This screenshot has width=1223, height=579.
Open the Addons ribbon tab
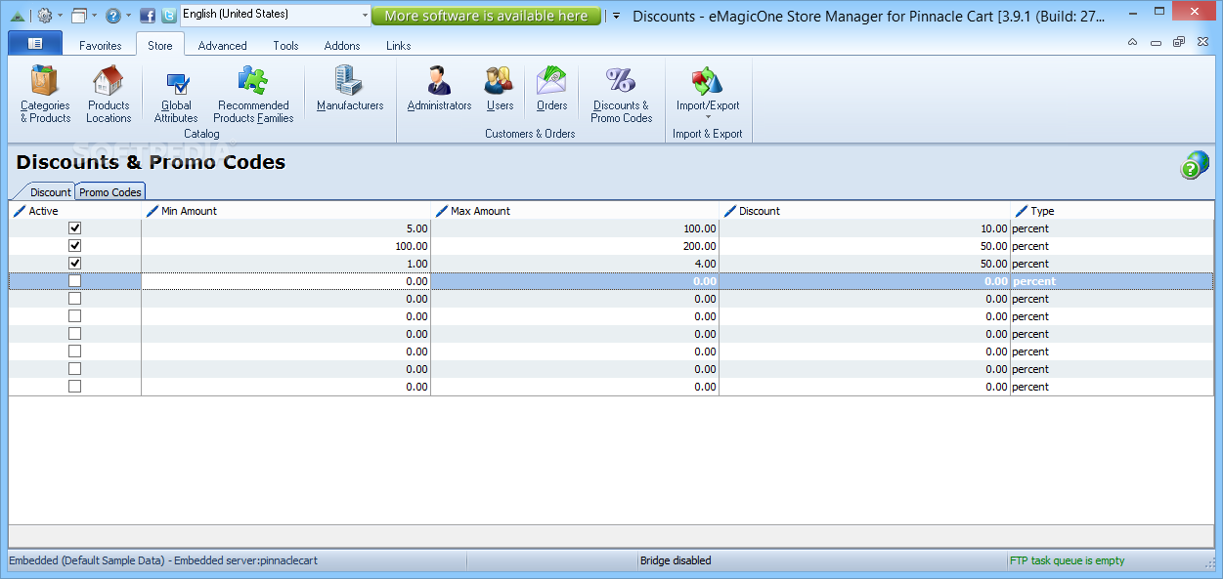pos(342,45)
